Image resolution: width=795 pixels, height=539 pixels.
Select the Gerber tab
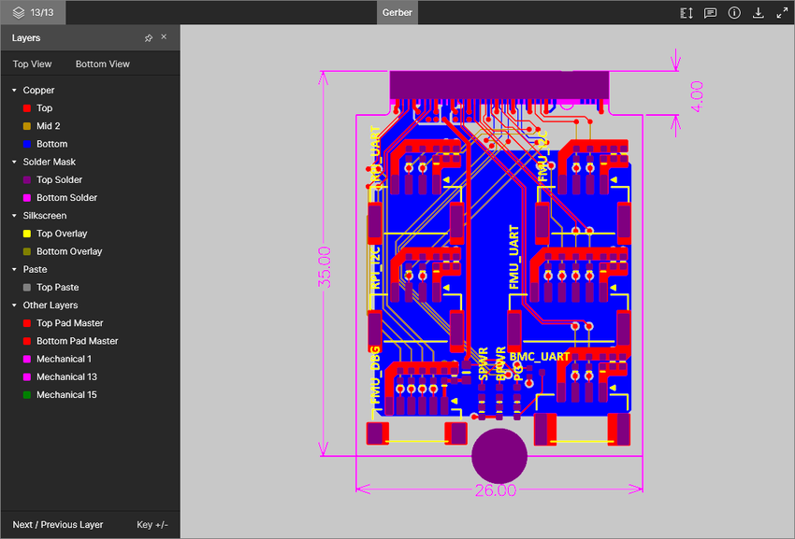(x=397, y=12)
